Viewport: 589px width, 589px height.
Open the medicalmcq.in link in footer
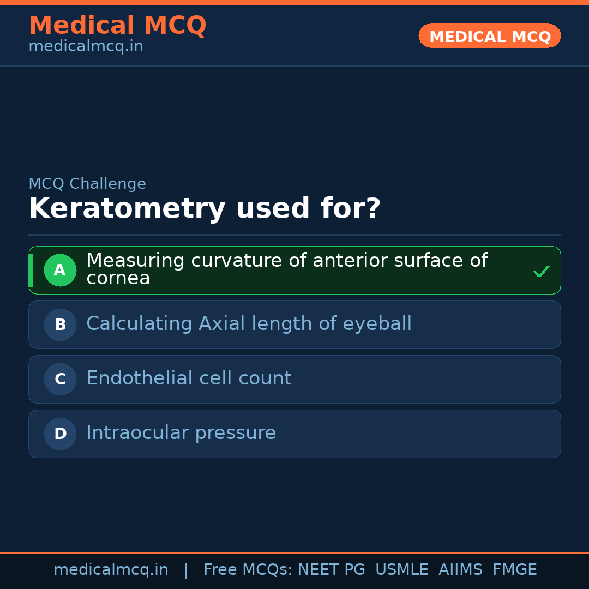pyautogui.click(x=111, y=570)
